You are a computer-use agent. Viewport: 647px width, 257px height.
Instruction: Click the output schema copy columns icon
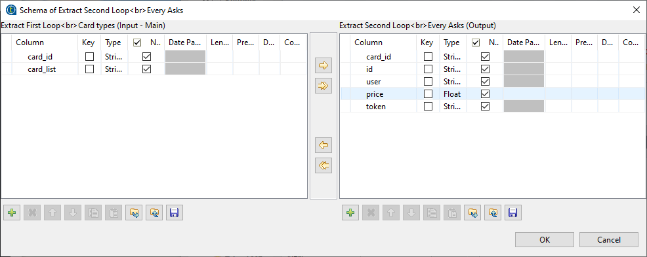pos(431,213)
